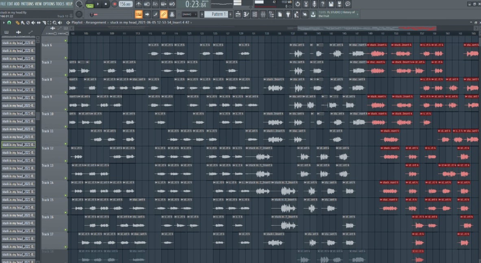Toggle the Z-CROSS option
The height and width of the screenshot is (263, 481).
pos(55,33)
